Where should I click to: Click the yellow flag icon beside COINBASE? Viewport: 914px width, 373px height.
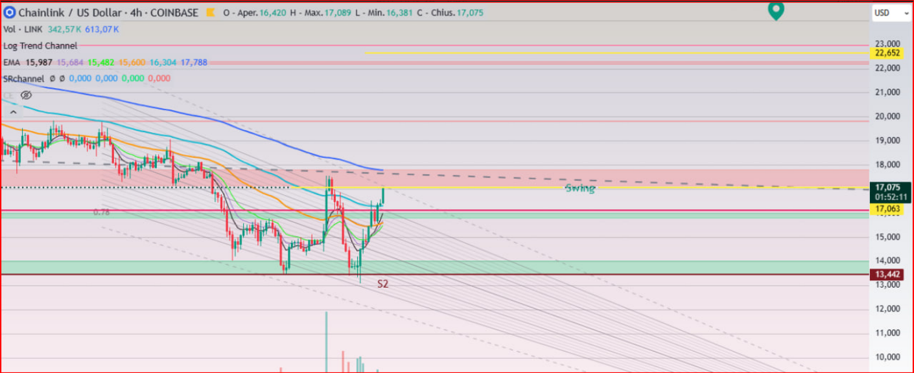(x=211, y=13)
